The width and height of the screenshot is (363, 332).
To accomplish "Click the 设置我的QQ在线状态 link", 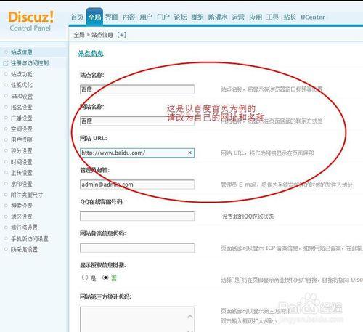I will click(248, 216).
